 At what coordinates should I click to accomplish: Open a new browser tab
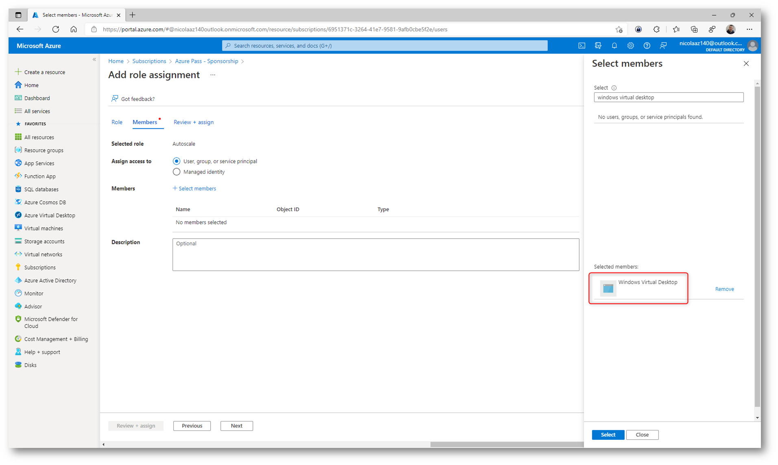pos(133,15)
